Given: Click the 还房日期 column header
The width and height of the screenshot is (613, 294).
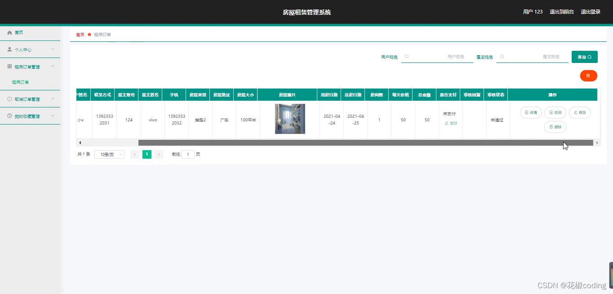Looking at the screenshot, I should [353, 95].
